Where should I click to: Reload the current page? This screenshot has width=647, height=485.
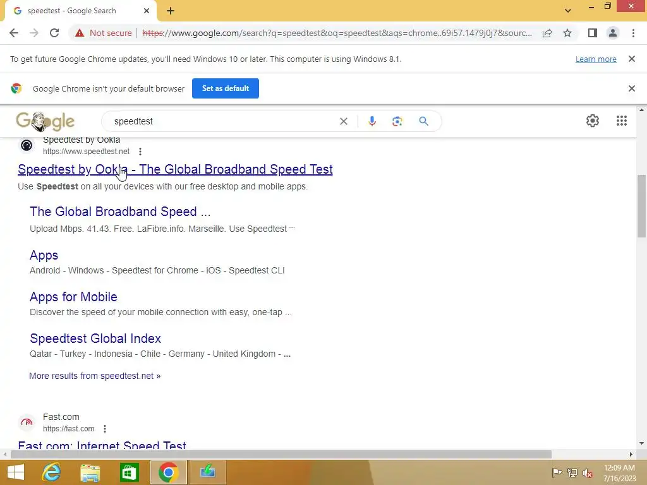point(54,33)
